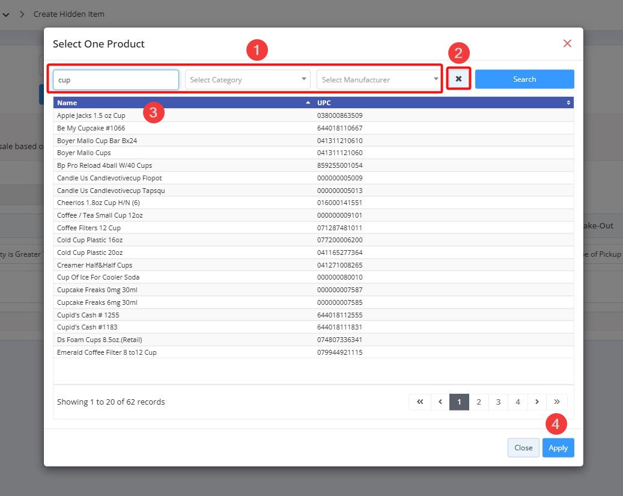Click UPC value 859255001054
Image resolution: width=623 pixels, height=496 pixels.
339,165
